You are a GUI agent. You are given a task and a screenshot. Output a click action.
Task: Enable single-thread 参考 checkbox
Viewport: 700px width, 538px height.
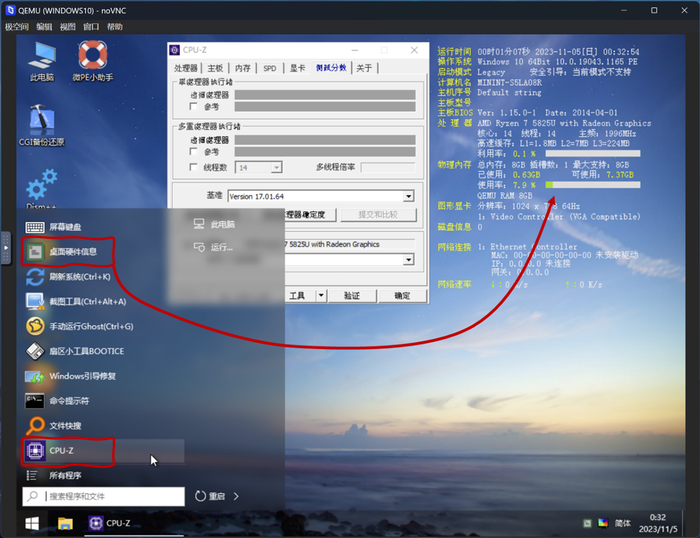[193, 107]
